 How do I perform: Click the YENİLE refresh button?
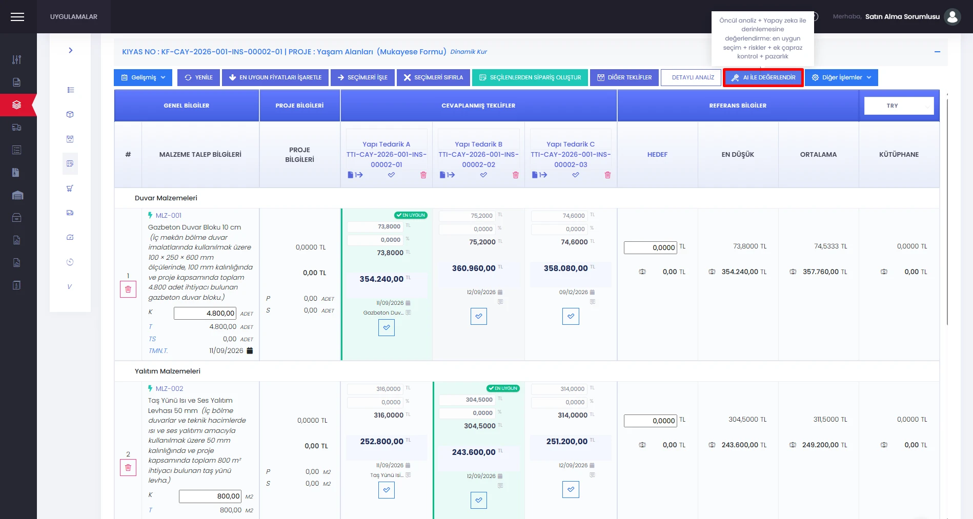[x=198, y=77]
